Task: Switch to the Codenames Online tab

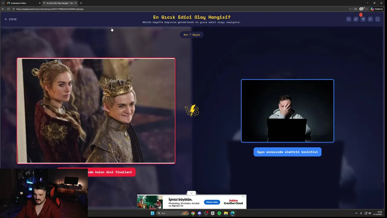Action: point(23,3)
